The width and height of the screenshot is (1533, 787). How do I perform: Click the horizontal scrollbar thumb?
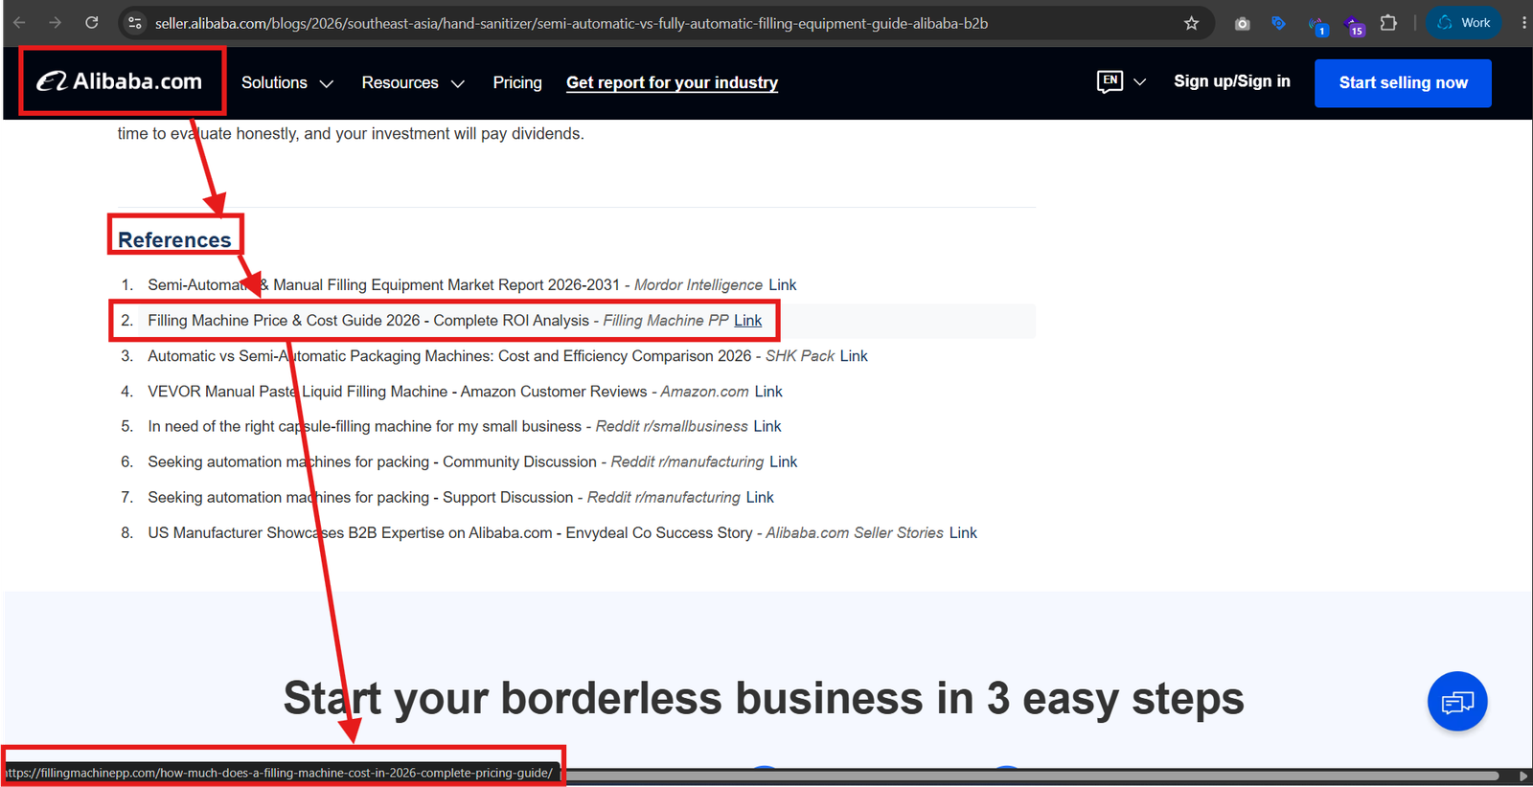tap(1030, 776)
